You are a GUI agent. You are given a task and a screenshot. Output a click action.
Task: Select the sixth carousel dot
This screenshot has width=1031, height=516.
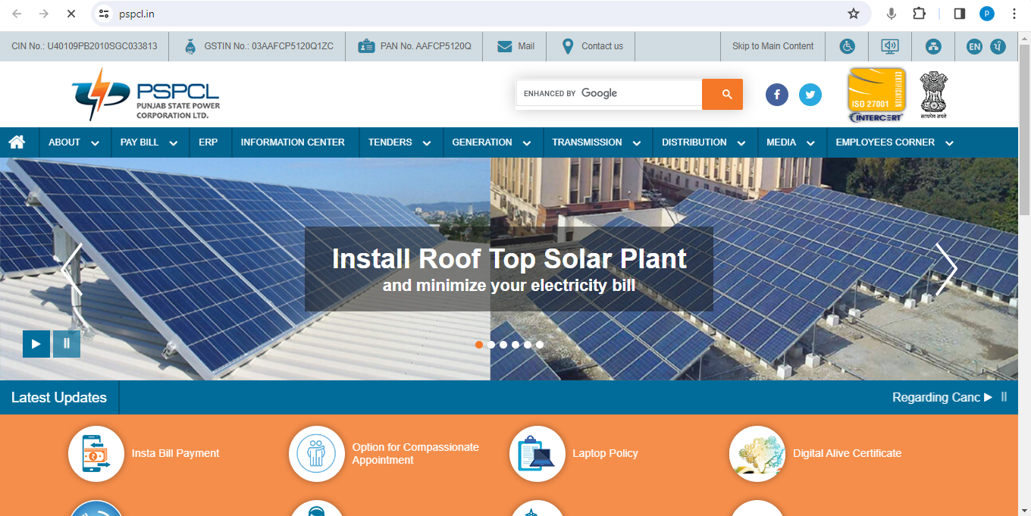(x=540, y=344)
